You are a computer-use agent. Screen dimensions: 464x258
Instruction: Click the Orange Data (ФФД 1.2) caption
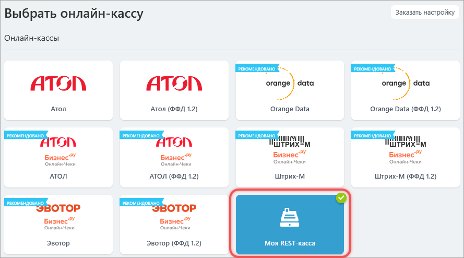pos(406,109)
